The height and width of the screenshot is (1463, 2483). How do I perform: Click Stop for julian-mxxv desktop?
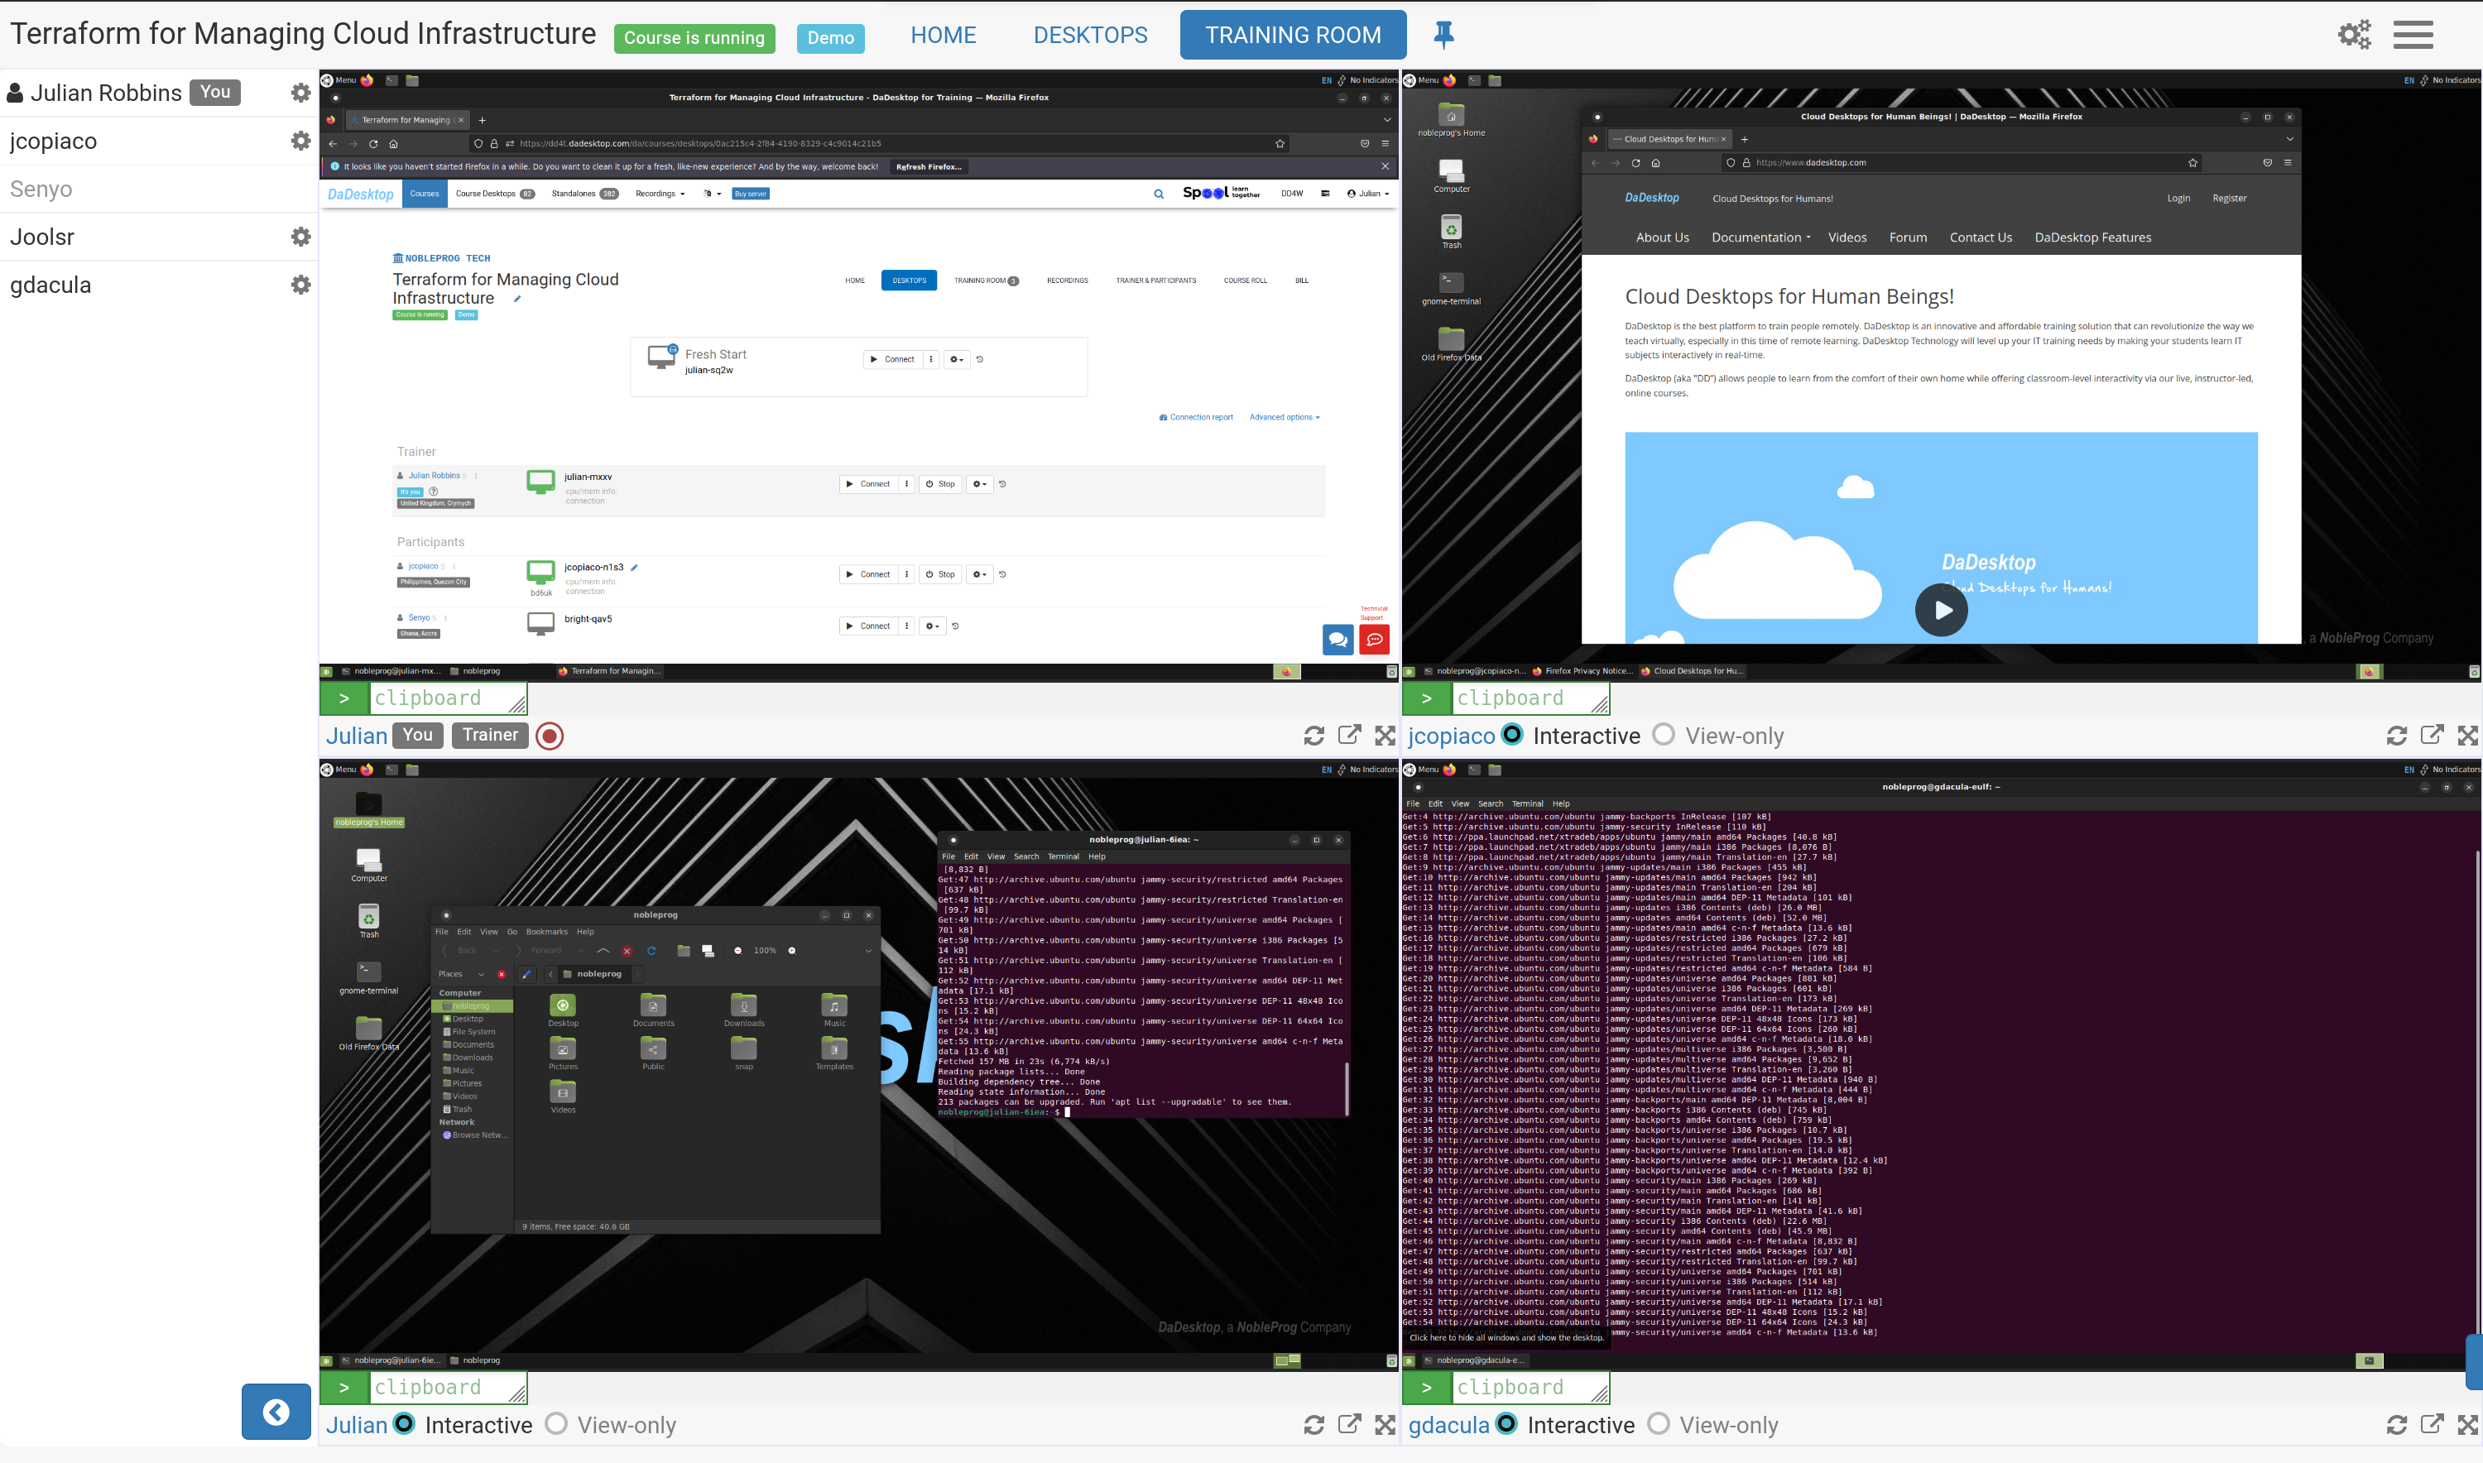pyautogui.click(x=939, y=484)
